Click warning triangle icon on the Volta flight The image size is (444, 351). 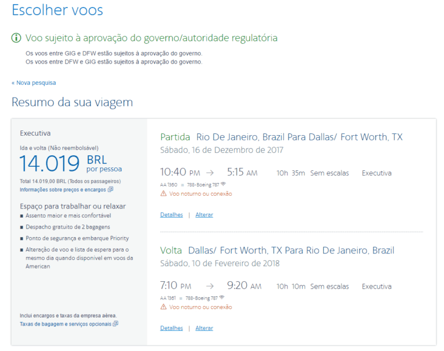[163, 307]
